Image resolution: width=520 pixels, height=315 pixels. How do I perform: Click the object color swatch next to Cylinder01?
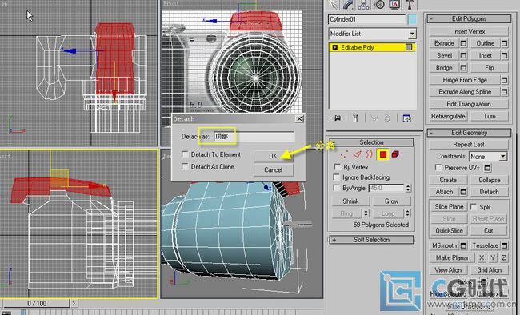point(412,19)
